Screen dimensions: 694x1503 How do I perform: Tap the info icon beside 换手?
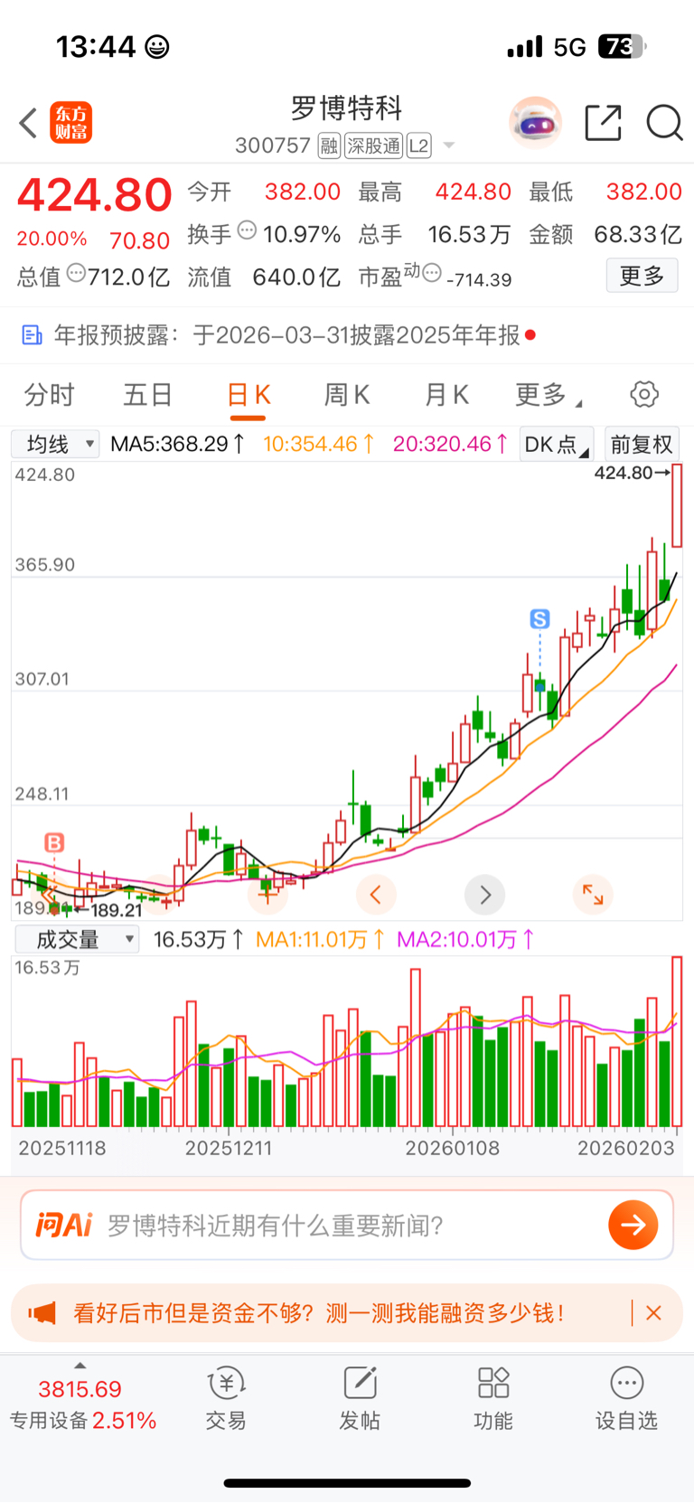(247, 230)
